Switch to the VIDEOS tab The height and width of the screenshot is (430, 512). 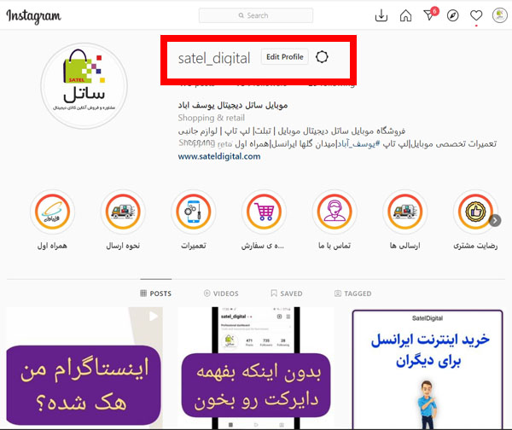click(221, 293)
